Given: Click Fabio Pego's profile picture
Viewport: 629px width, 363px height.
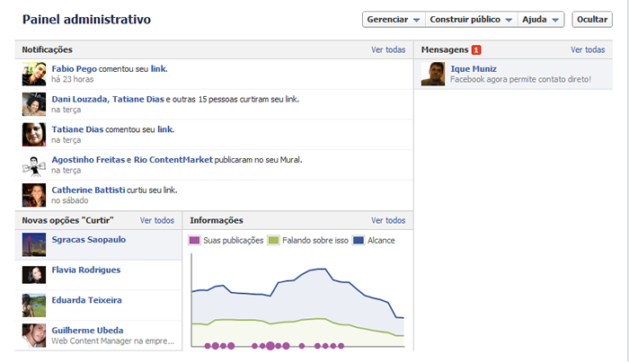Looking at the screenshot, I should pyautogui.click(x=34, y=75).
